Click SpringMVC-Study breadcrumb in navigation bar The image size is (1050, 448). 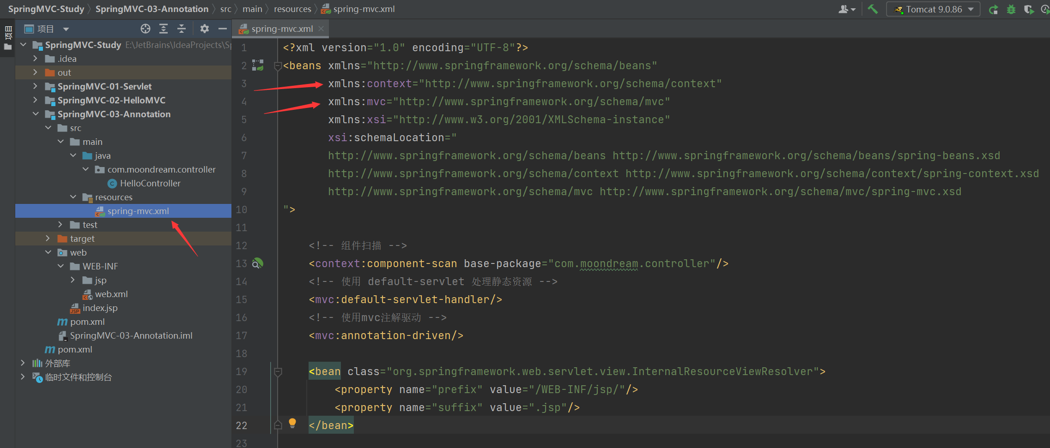tap(46, 9)
